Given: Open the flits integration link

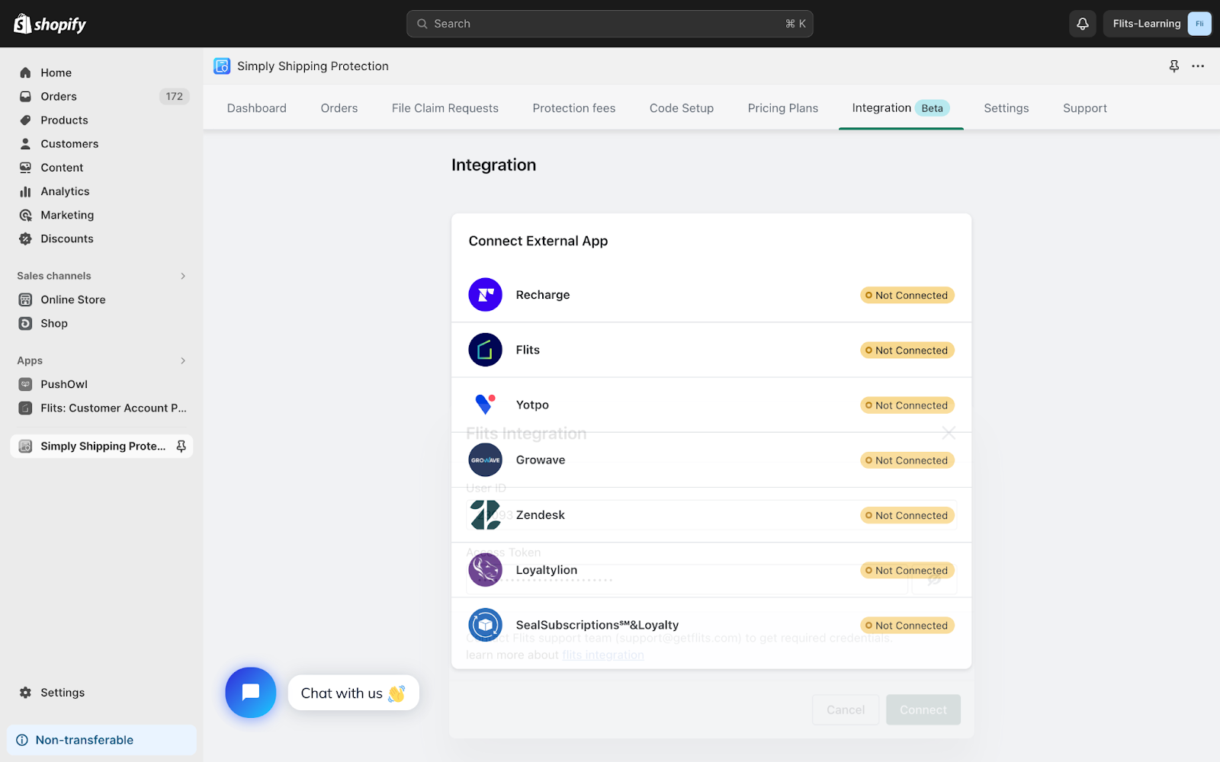Looking at the screenshot, I should tap(603, 655).
